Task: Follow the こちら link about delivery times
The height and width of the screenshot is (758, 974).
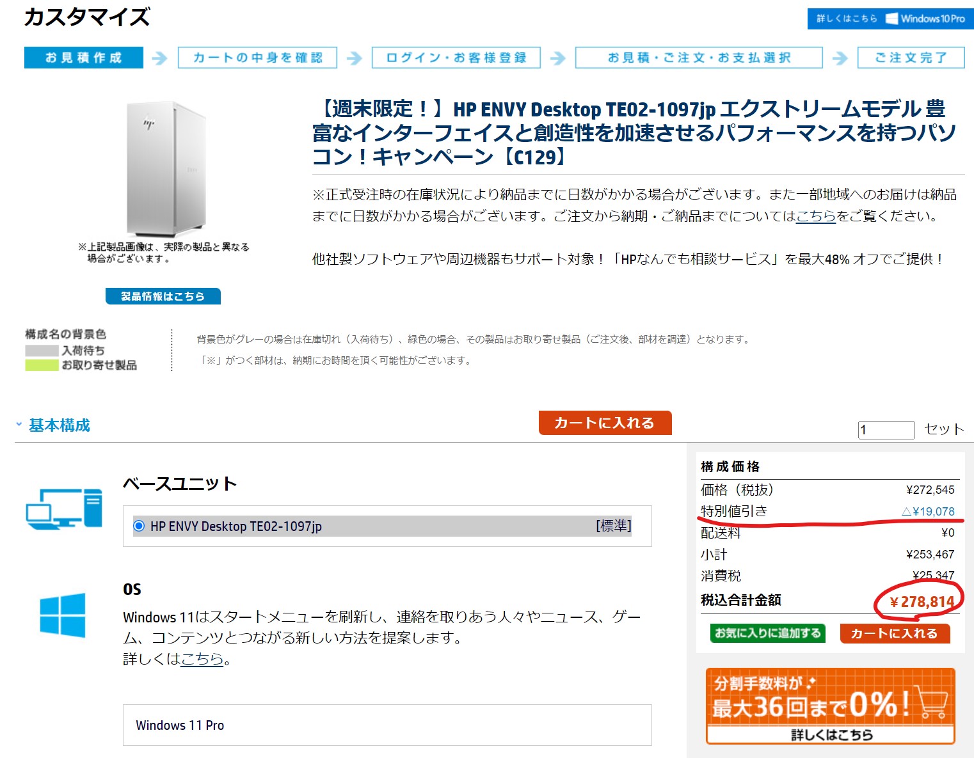Action: tap(816, 216)
